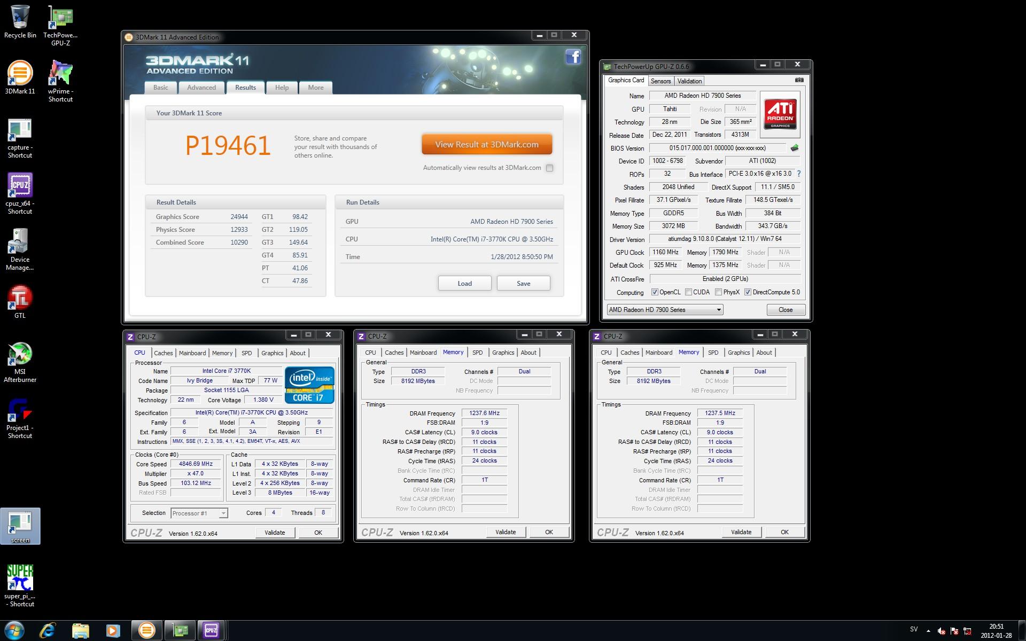The image size is (1026, 641).
Task: Open TechPowerUp GPU-Z desktop shortcut
Action: tap(60, 26)
